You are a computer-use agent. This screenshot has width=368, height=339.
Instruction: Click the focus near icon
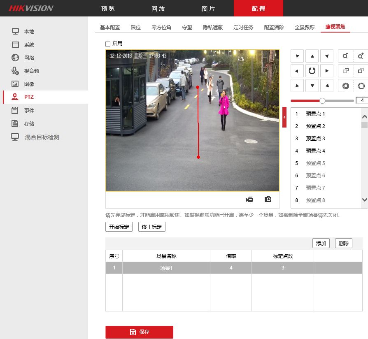pyautogui.click(x=345, y=71)
